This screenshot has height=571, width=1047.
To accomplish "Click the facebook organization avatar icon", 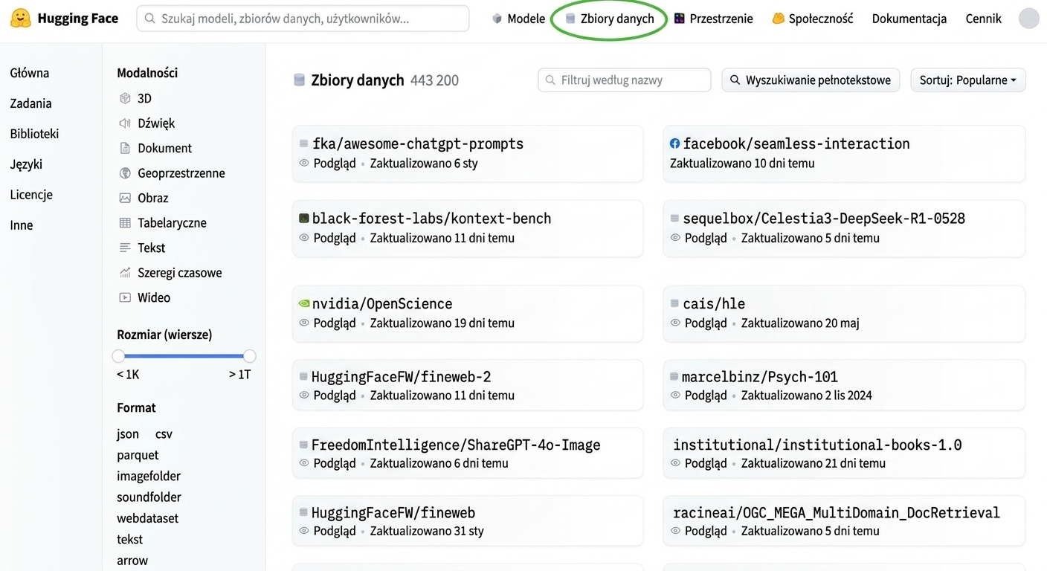I will pos(675,143).
